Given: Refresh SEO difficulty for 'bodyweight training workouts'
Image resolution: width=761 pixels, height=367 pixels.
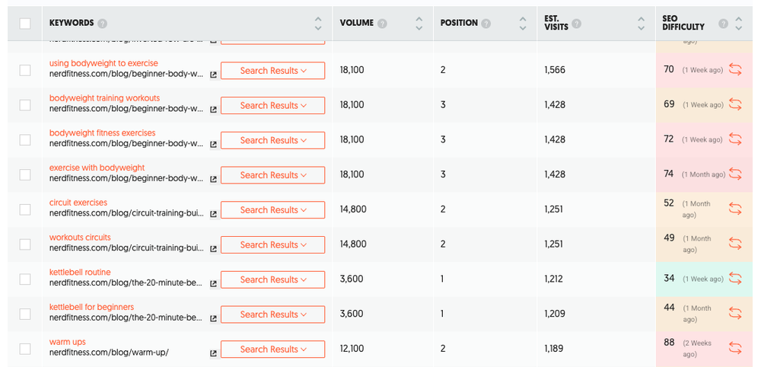Looking at the screenshot, I should pos(735,104).
